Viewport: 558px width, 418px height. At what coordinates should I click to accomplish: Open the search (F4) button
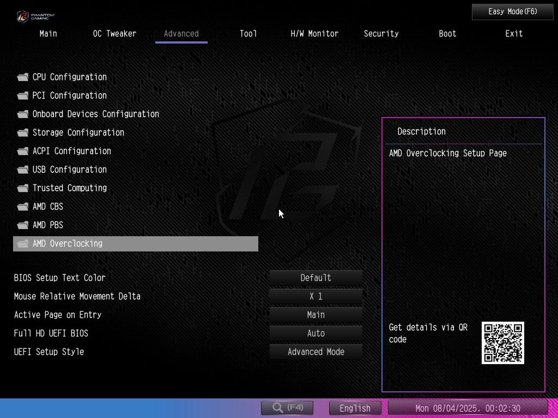287,408
